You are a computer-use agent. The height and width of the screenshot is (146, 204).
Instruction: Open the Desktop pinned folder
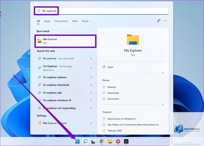click(x=112, y=87)
